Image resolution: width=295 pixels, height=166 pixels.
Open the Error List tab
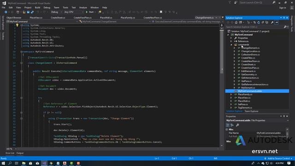point(10,153)
